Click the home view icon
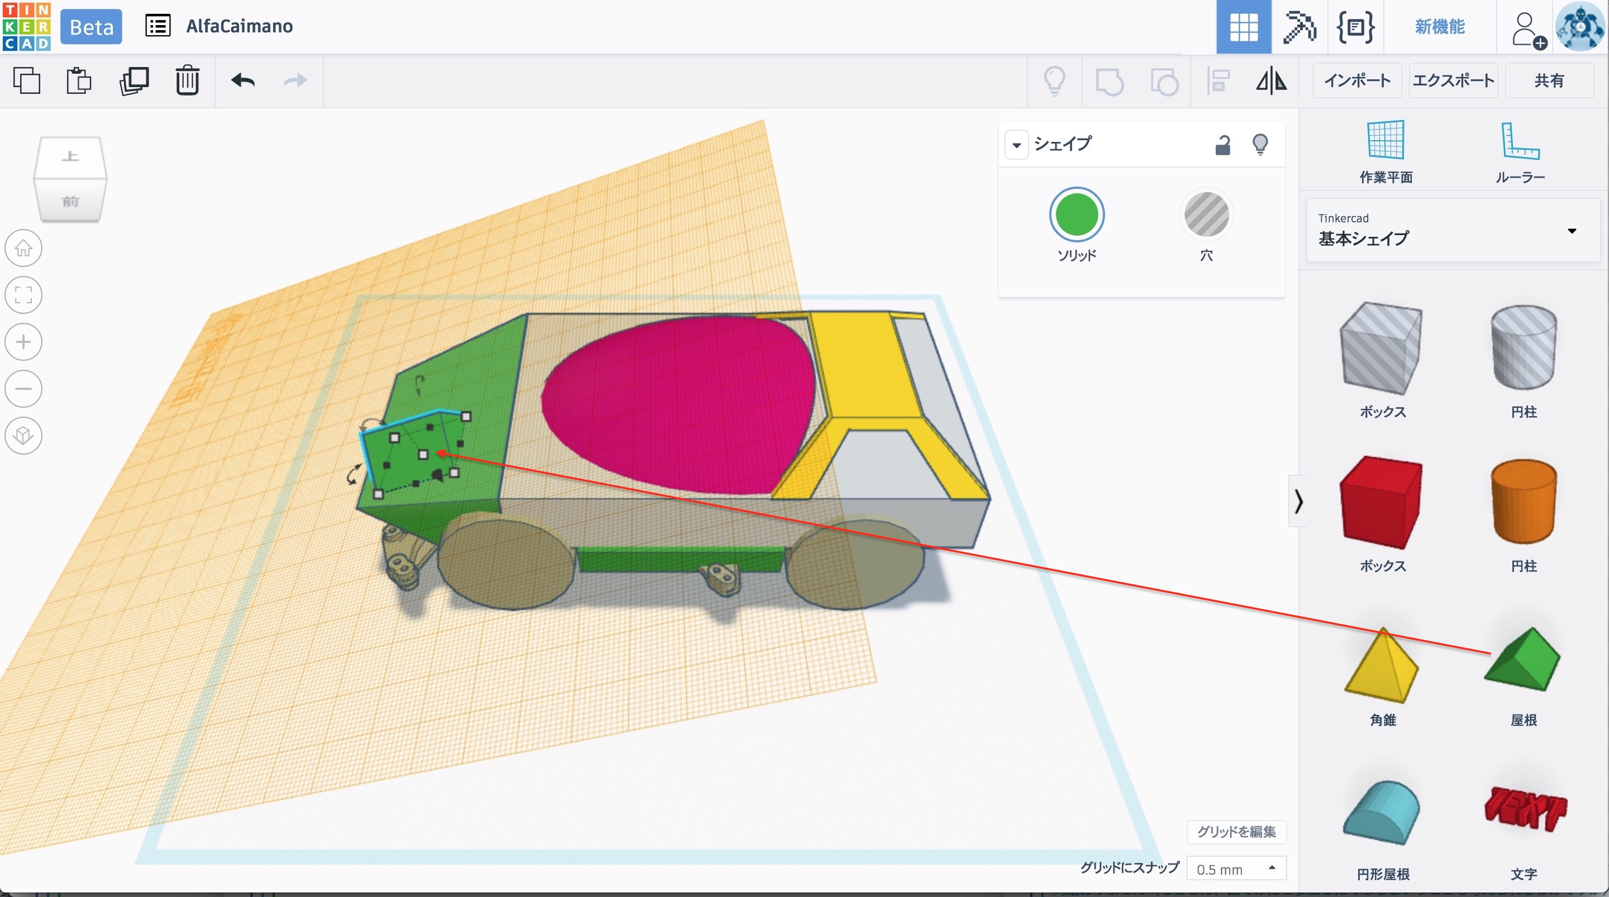Screen dimensions: 1609x897 [23, 248]
